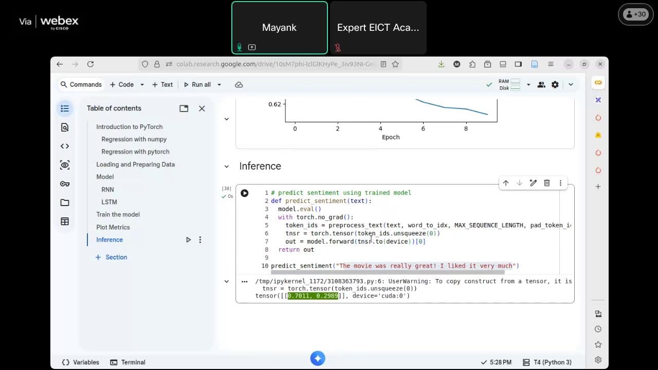Click the browser reload icon
658x370 pixels.
90,64
